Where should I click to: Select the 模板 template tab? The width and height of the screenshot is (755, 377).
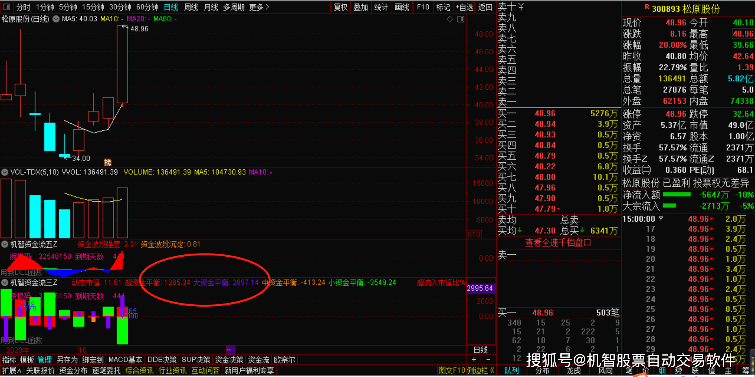tap(27, 360)
